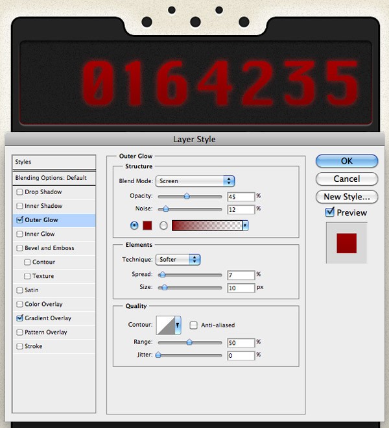
Task: Enable the Satin checkbox
Action: (x=19, y=290)
